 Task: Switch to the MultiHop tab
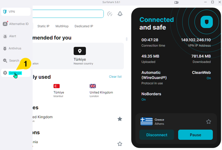(x=62, y=26)
